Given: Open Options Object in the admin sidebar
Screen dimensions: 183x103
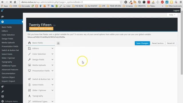Looking at the screenshot, I should (8, 77).
